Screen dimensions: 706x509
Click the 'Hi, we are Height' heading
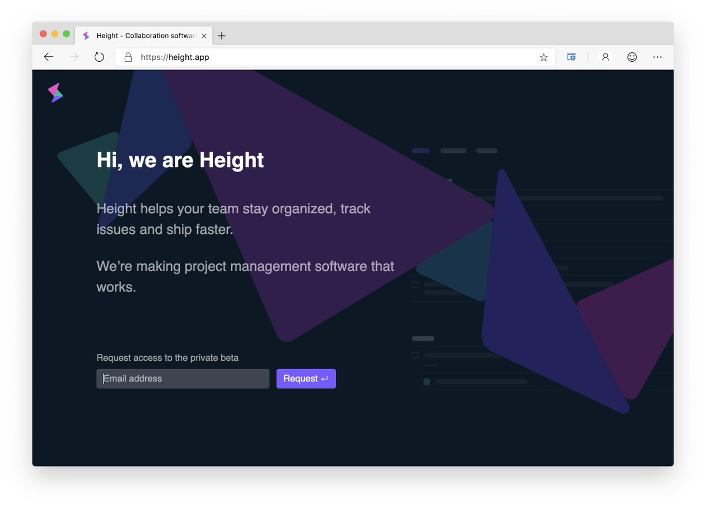(x=180, y=160)
